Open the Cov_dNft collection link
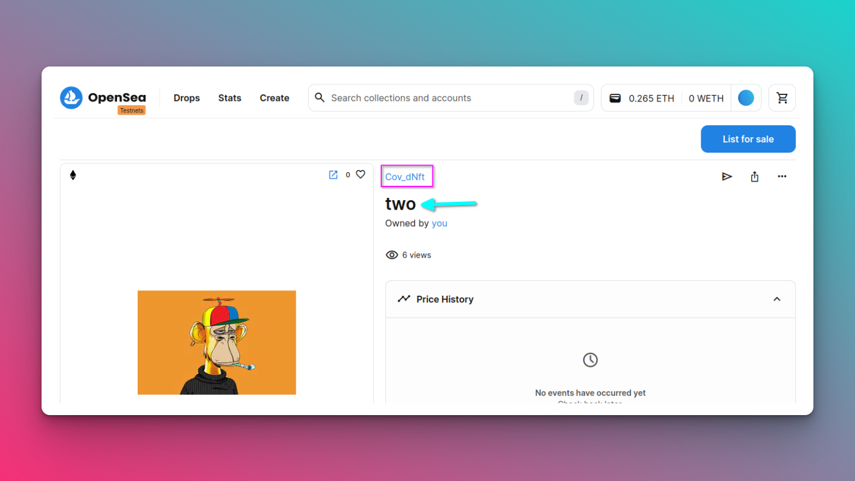This screenshot has width=855, height=481. tap(405, 177)
